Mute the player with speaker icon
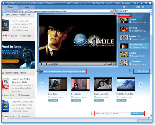Viewport: 155px width, 125px height. click(x=105, y=64)
